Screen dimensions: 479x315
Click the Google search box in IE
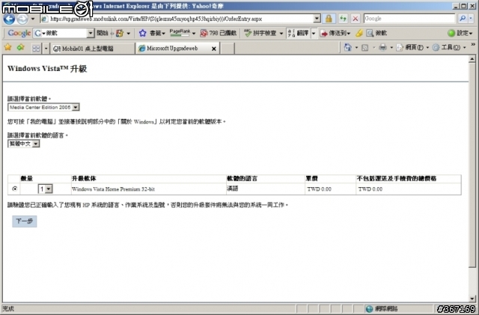tap(409, 19)
